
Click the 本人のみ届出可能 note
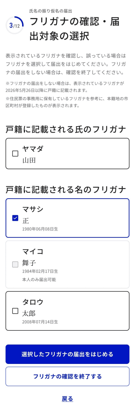(39, 280)
